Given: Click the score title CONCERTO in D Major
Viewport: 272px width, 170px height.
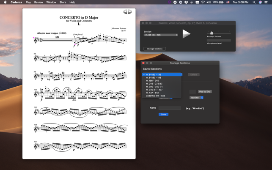Looking at the screenshot, I should 79,17.
